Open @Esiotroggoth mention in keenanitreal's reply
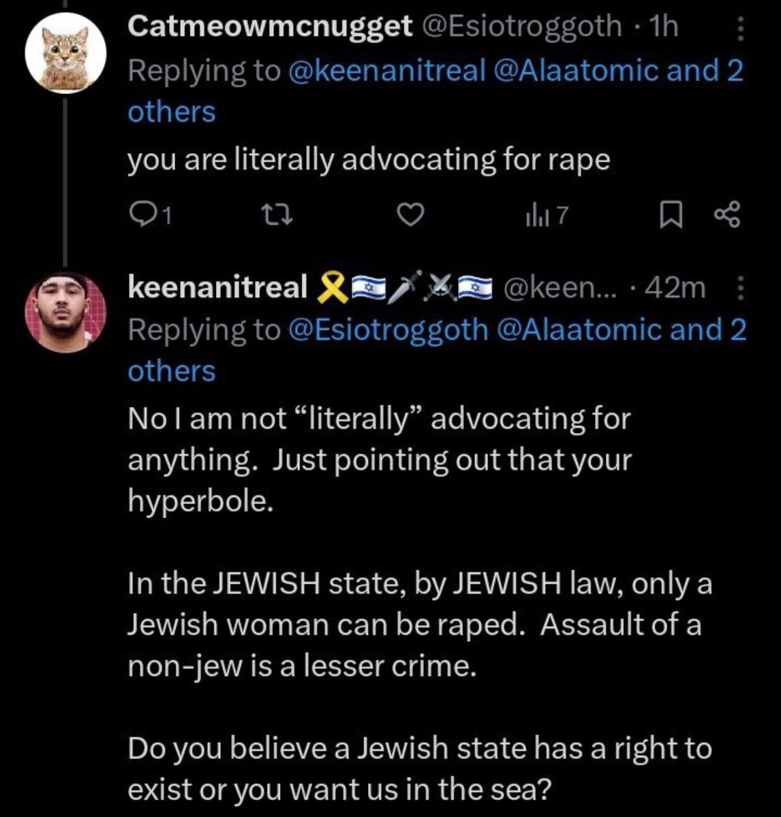Screen dimensions: 781x817 point(388,330)
